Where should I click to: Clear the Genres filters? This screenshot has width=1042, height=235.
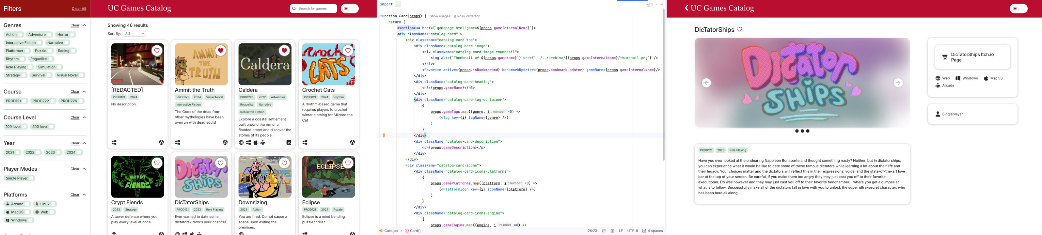point(75,25)
